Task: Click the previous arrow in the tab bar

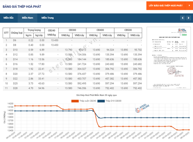Action: [x=183, y=18]
